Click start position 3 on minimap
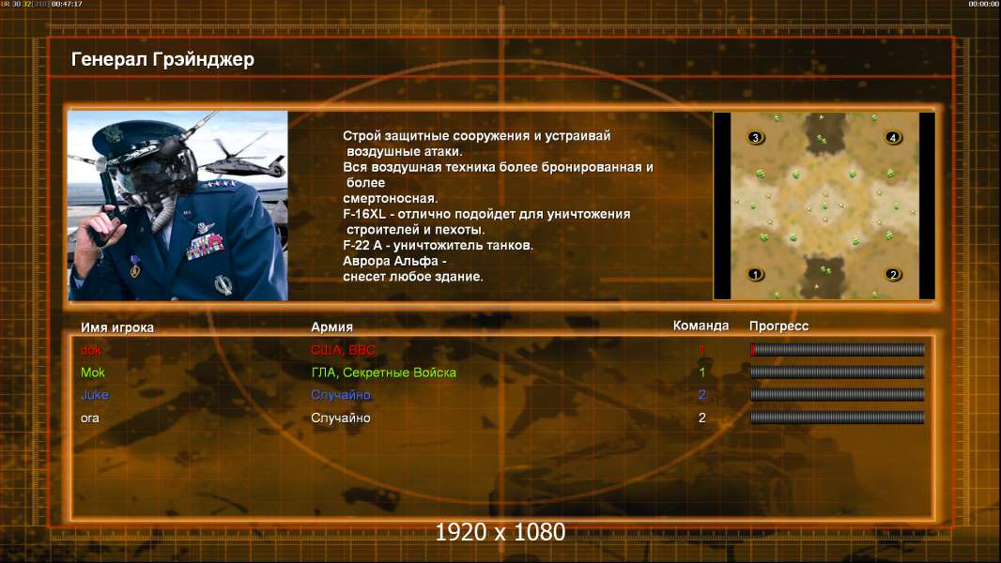 [755, 138]
